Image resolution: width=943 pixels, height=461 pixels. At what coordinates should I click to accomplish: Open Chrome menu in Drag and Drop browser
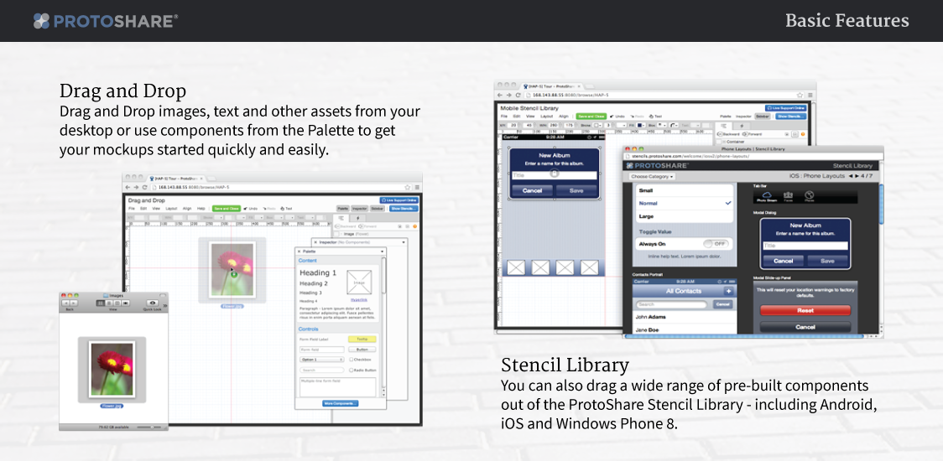point(417,187)
